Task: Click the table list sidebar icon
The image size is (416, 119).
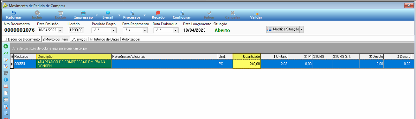Action: tap(6, 99)
